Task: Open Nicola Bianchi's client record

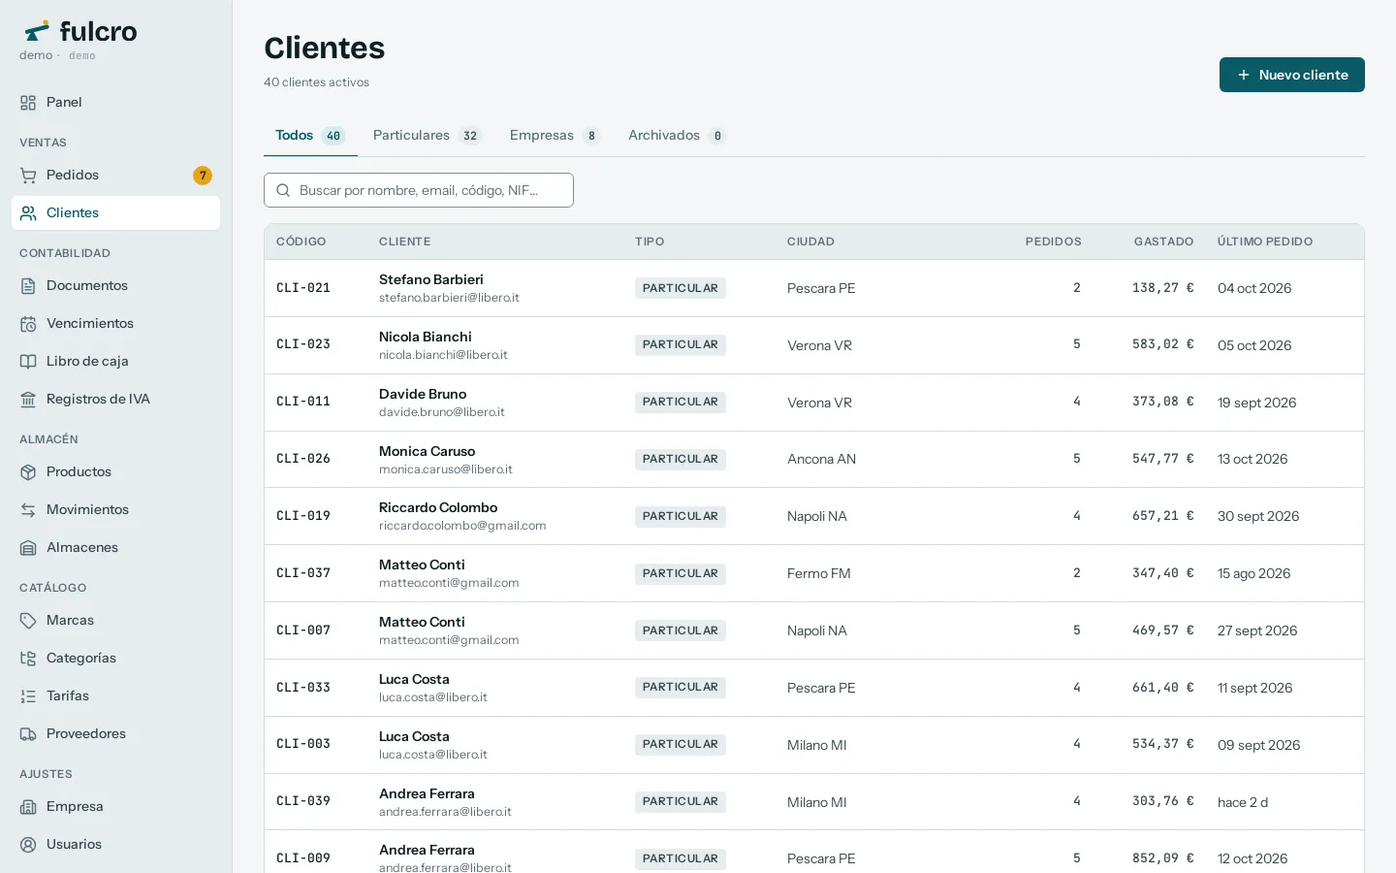Action: point(813,345)
